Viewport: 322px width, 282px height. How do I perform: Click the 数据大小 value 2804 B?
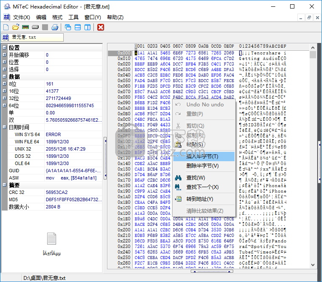click(x=53, y=207)
